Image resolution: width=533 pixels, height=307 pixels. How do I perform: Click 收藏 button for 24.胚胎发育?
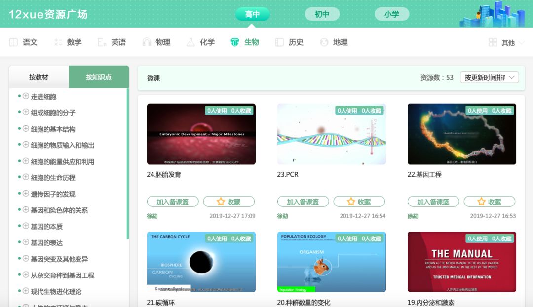tap(229, 202)
